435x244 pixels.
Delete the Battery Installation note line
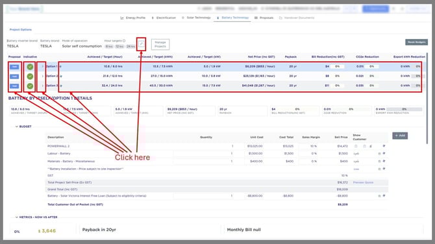[379, 169]
